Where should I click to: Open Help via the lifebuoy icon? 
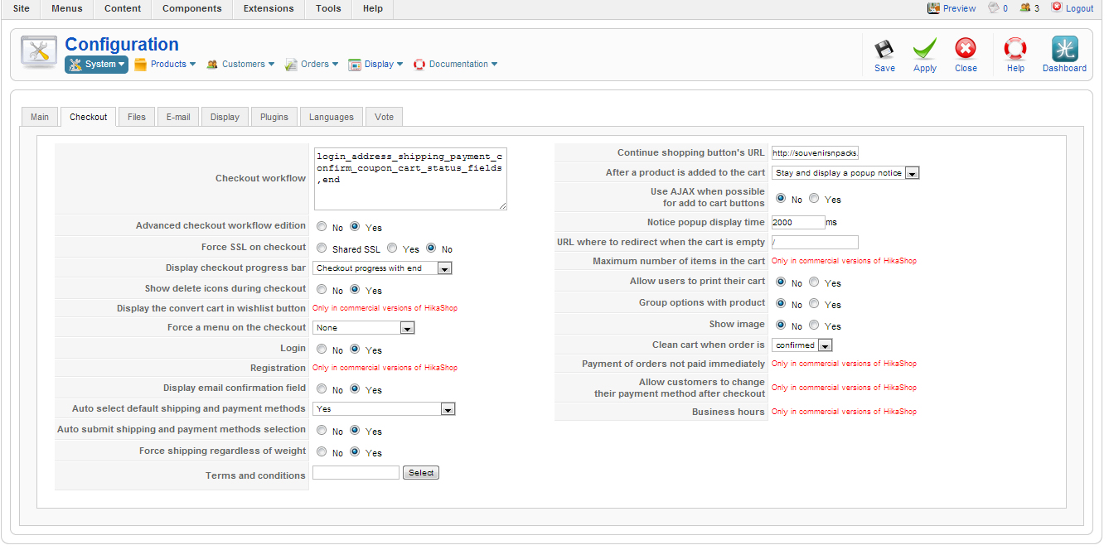[x=1015, y=49]
